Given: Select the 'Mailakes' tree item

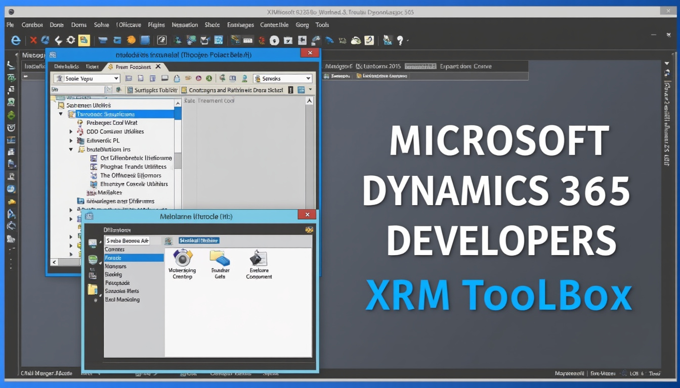Looking at the screenshot, I should 110,192.
